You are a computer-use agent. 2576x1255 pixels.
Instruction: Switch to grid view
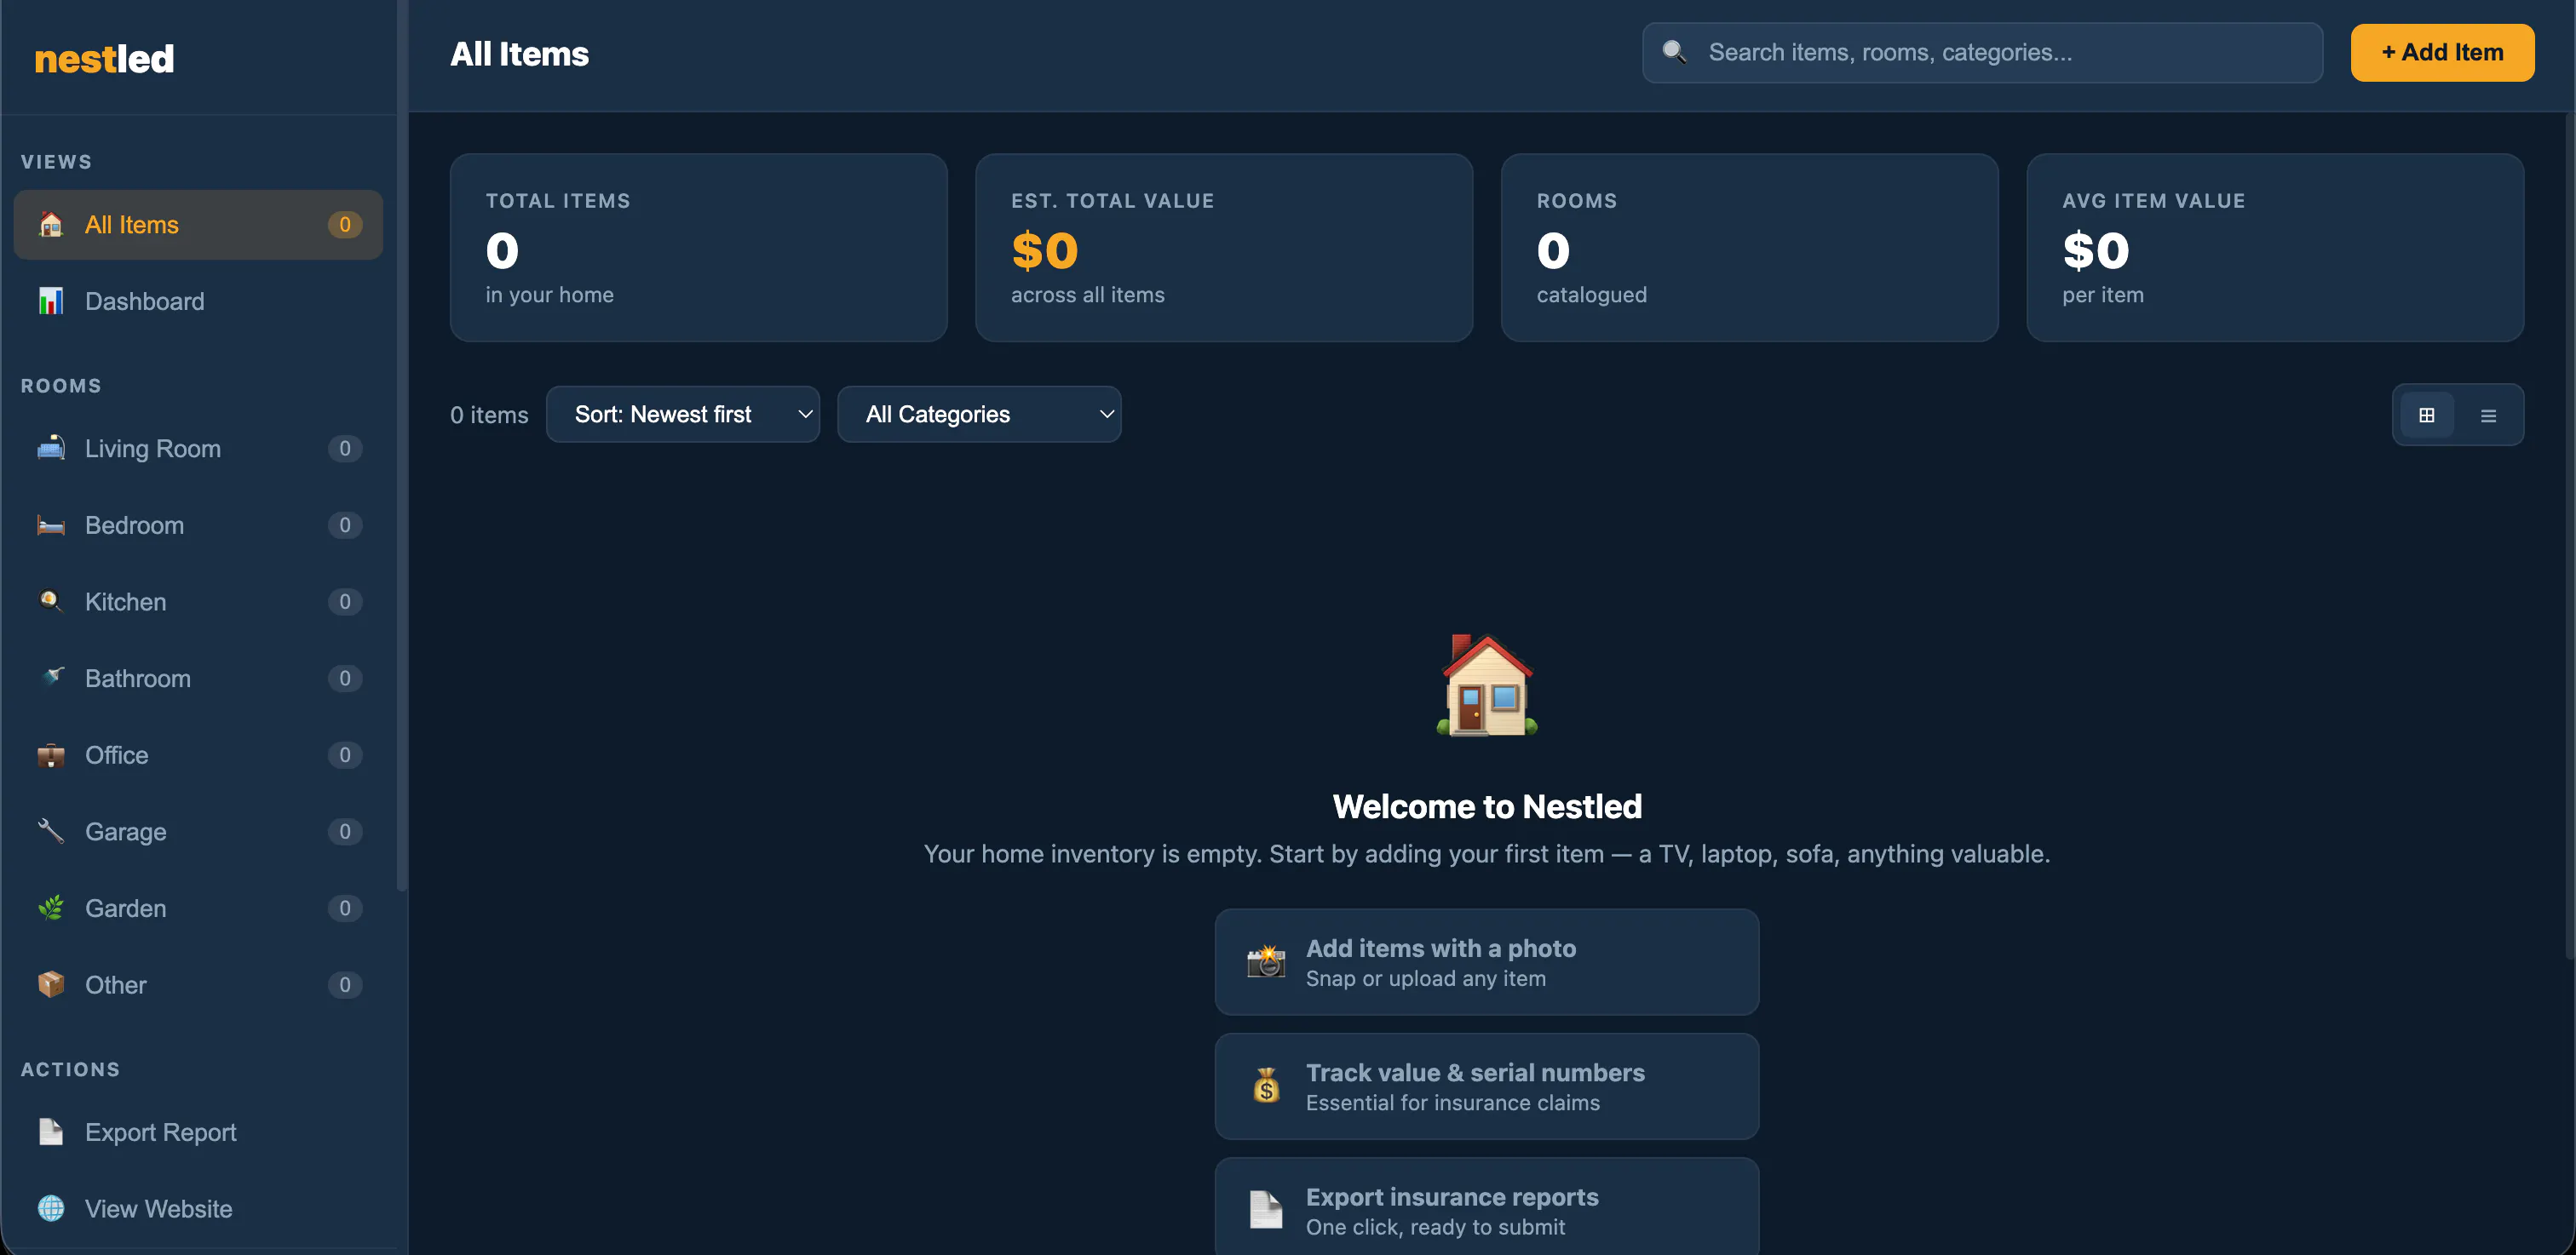2427,415
